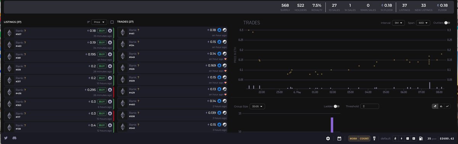Screen dimensions: 458x144
Task: Click Ethereum thumbnail of listing #381
Action: [x=10, y=56]
